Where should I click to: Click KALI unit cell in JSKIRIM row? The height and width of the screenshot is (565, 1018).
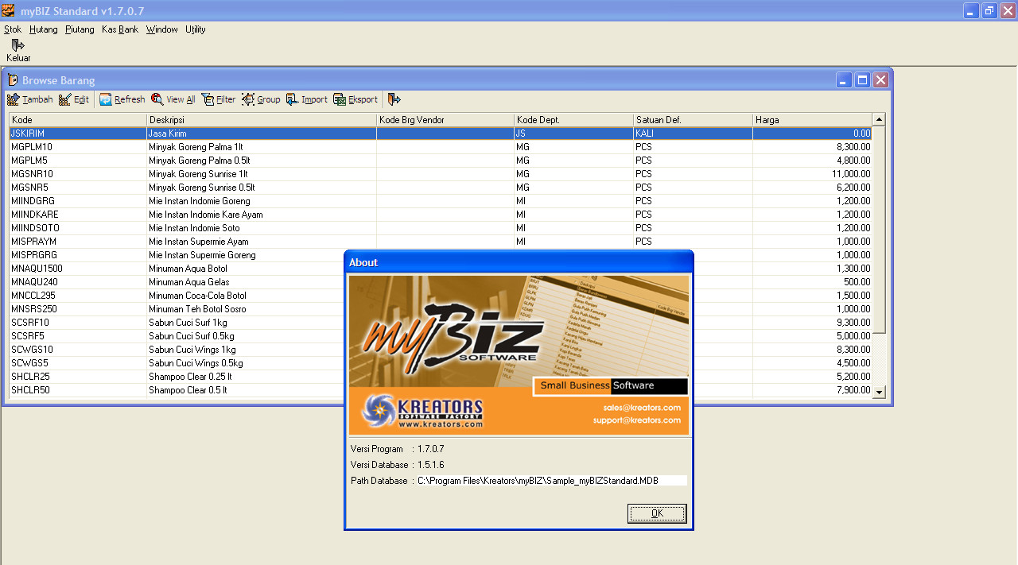693,134
